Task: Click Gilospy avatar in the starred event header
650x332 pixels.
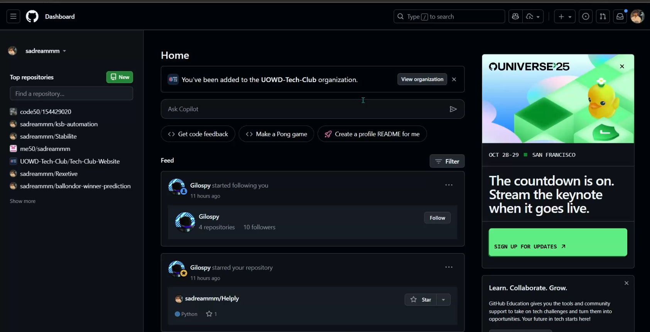Action: coord(177,269)
